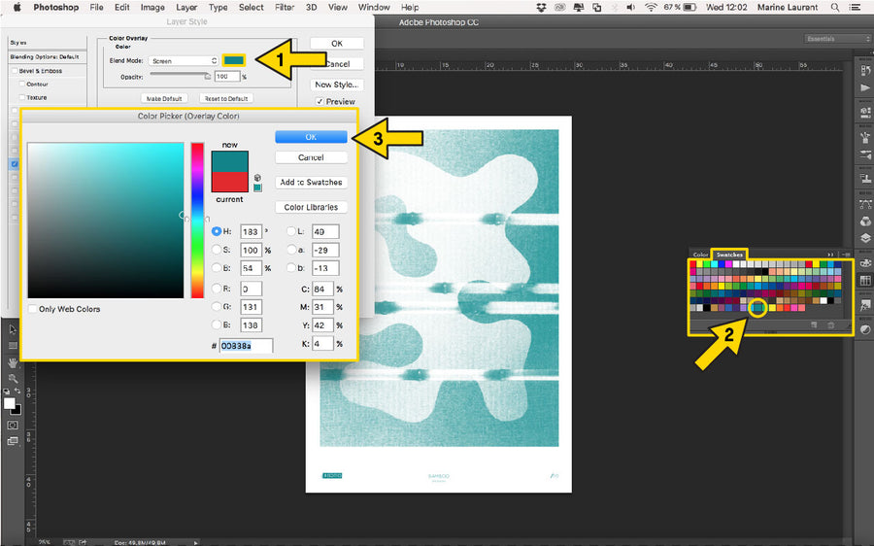Click the screen mode icon in toolbar
874x546 pixels.
[x=13, y=441]
